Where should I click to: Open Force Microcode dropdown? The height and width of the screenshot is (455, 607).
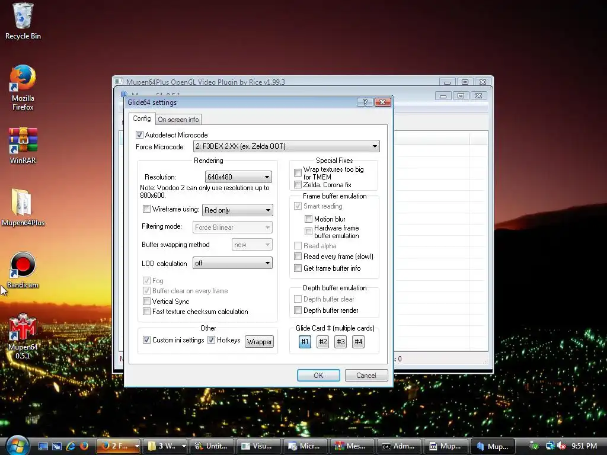pyautogui.click(x=286, y=146)
